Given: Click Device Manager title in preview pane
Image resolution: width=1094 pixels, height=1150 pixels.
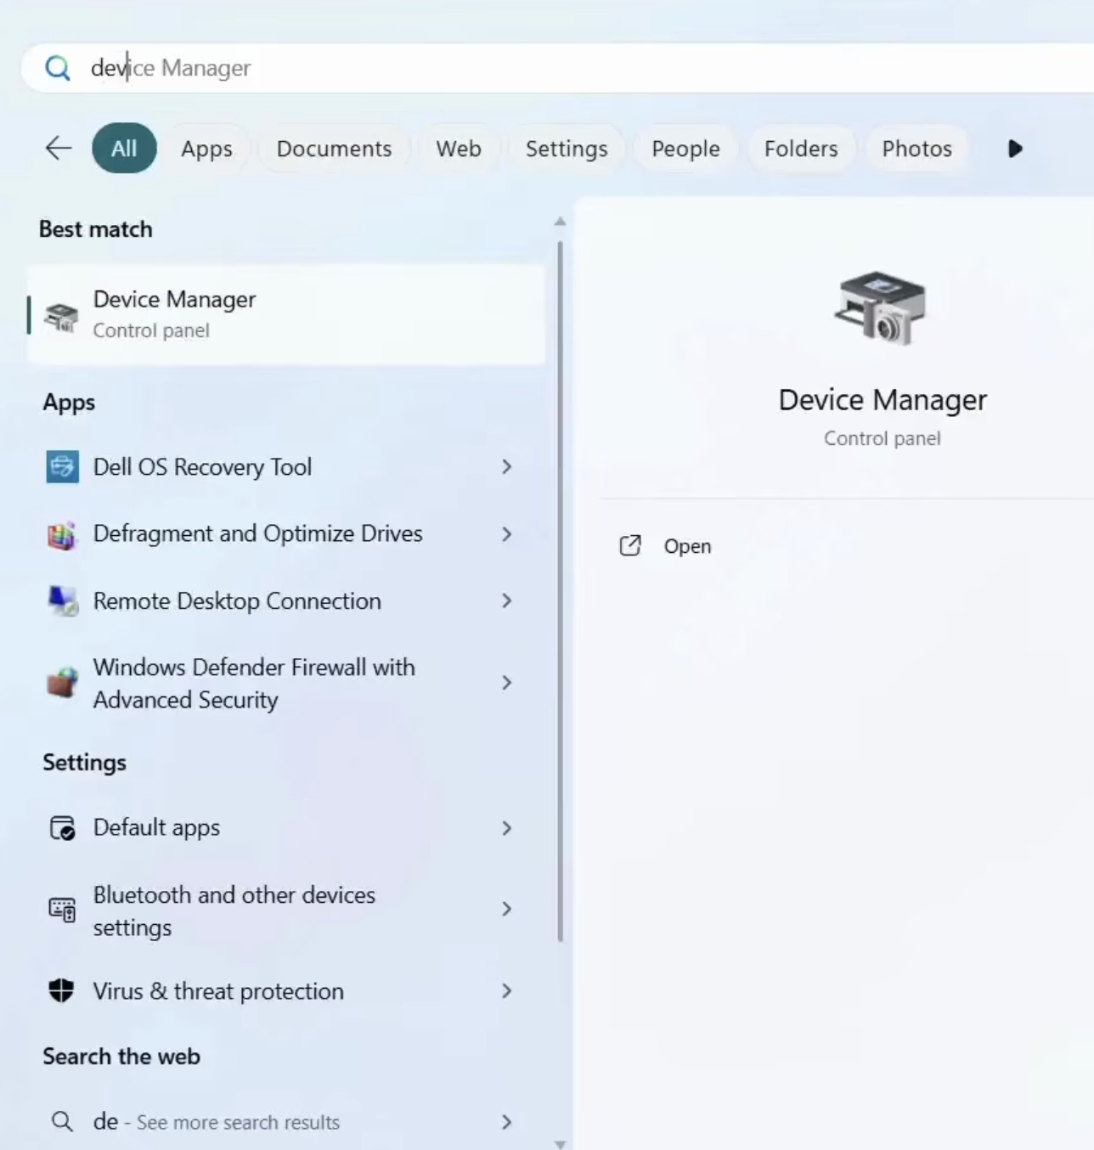Looking at the screenshot, I should 883,400.
